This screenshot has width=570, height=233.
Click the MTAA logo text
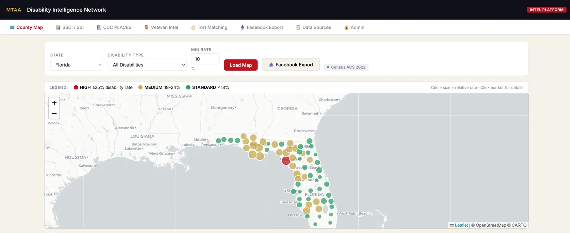coord(14,10)
